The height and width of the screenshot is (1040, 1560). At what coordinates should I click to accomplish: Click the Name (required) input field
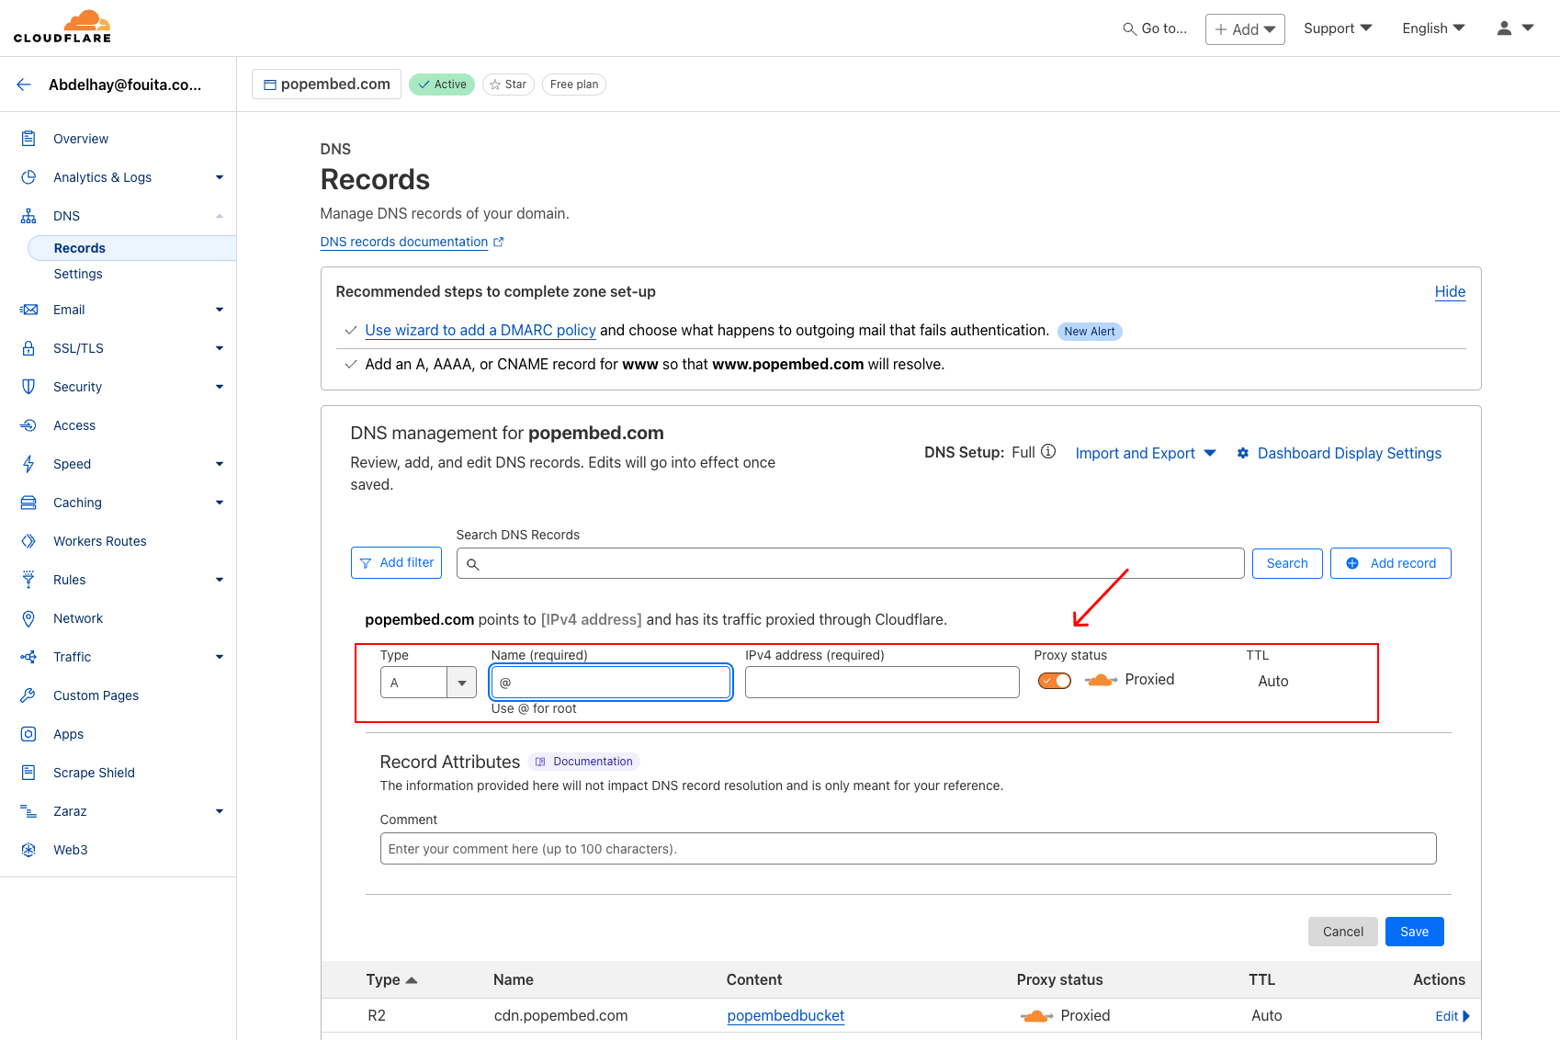pyautogui.click(x=611, y=683)
